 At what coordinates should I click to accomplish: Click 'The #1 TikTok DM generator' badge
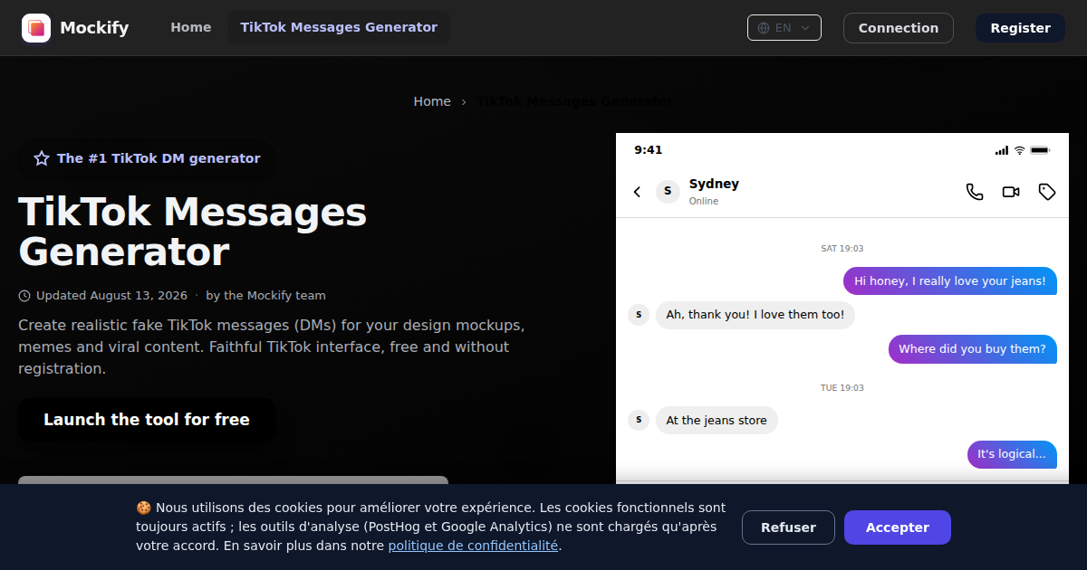point(147,158)
